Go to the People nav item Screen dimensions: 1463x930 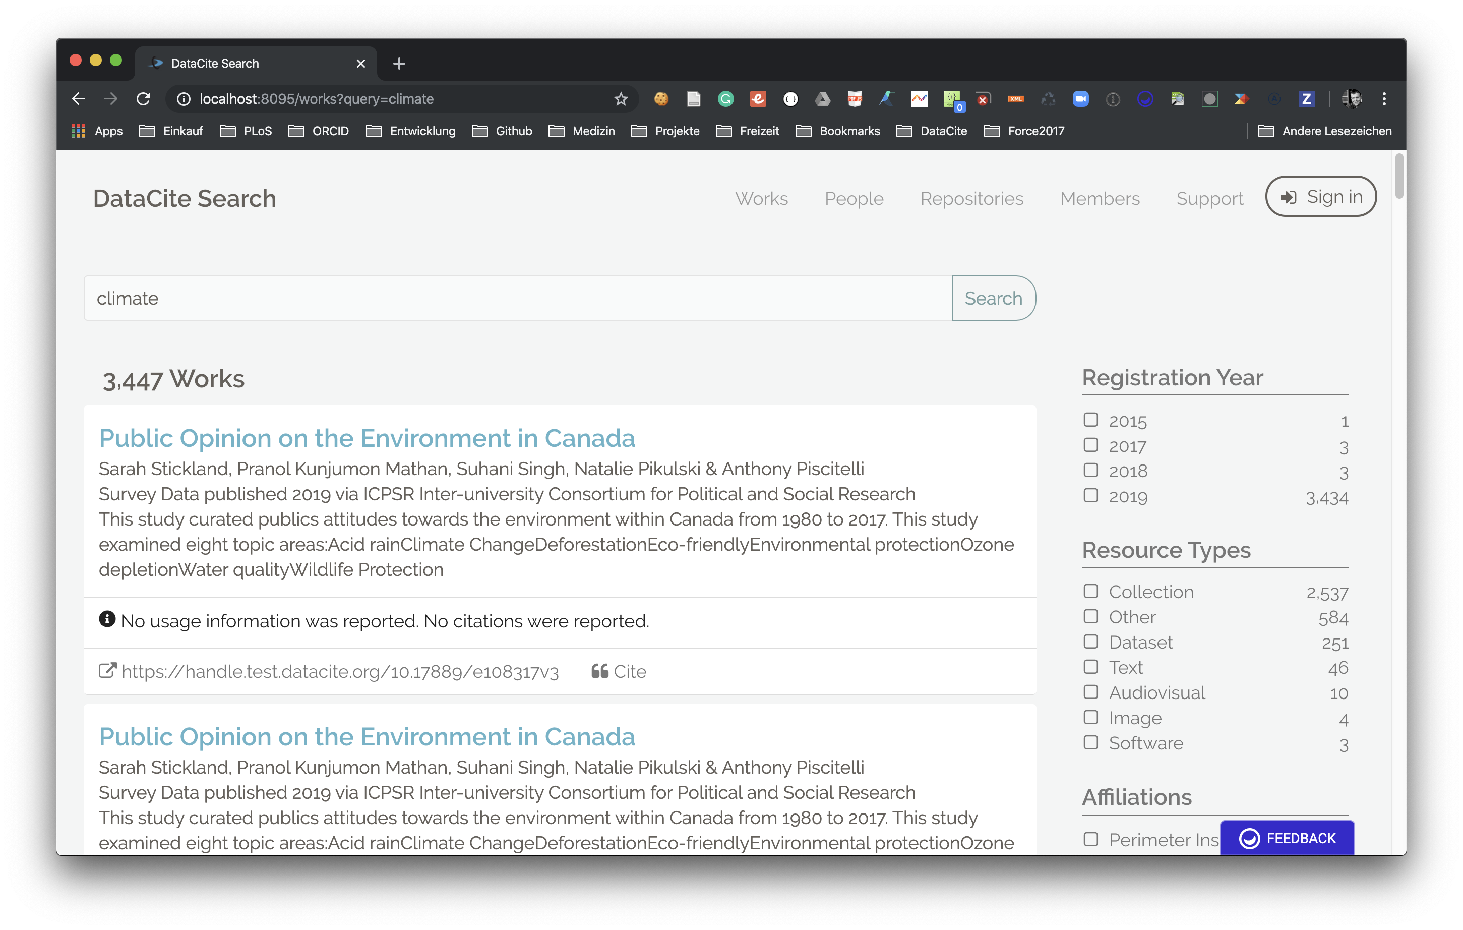[854, 199]
